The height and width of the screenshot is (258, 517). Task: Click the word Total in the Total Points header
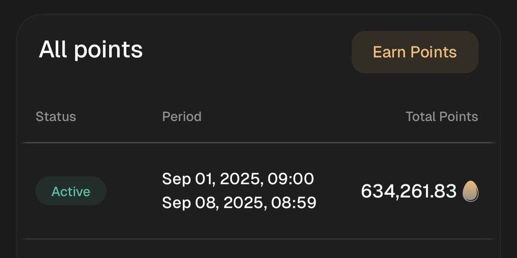pos(420,116)
